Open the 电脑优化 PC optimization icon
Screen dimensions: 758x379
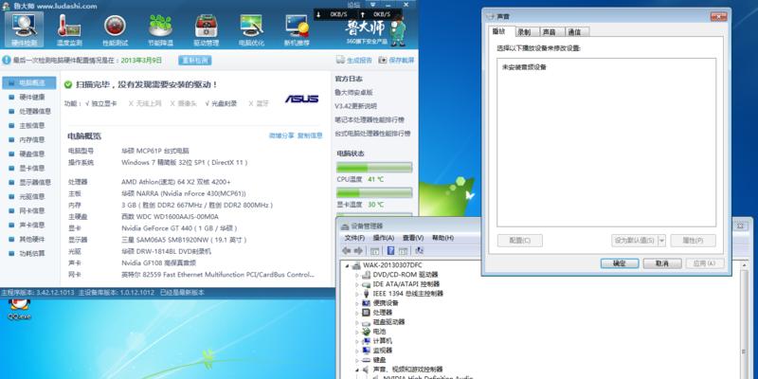(251, 30)
